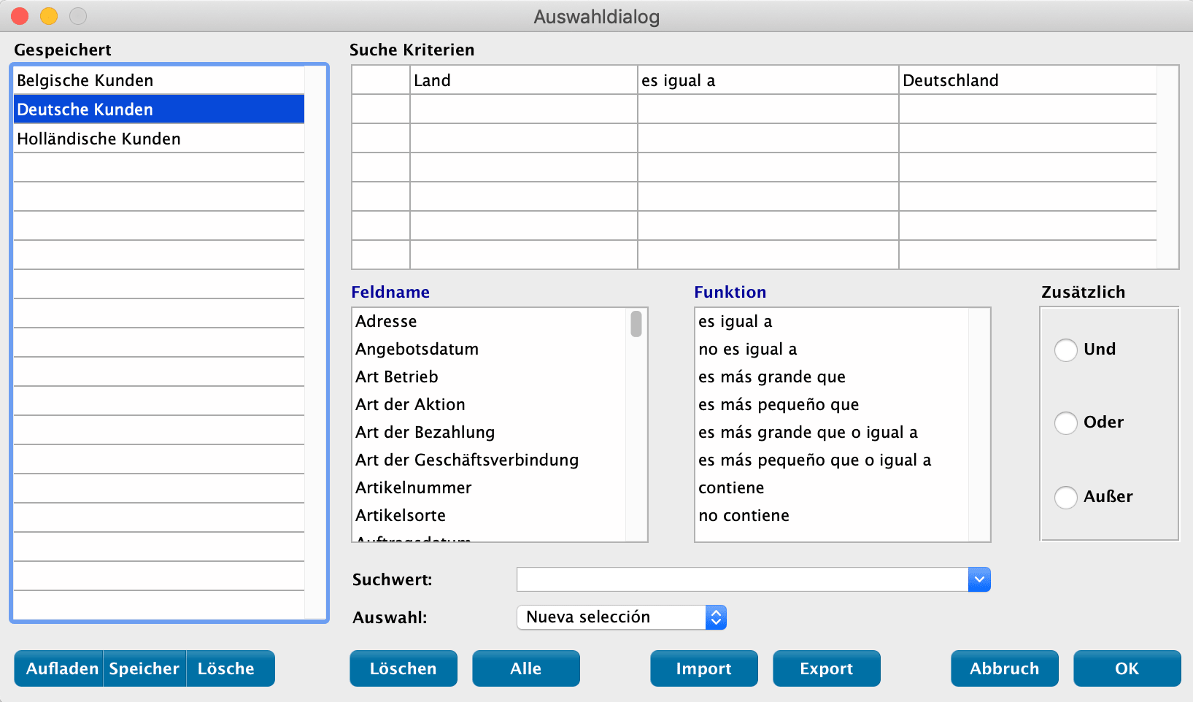Pick 'es más grande que o igual a'
The width and height of the screenshot is (1193, 702).
(832, 433)
